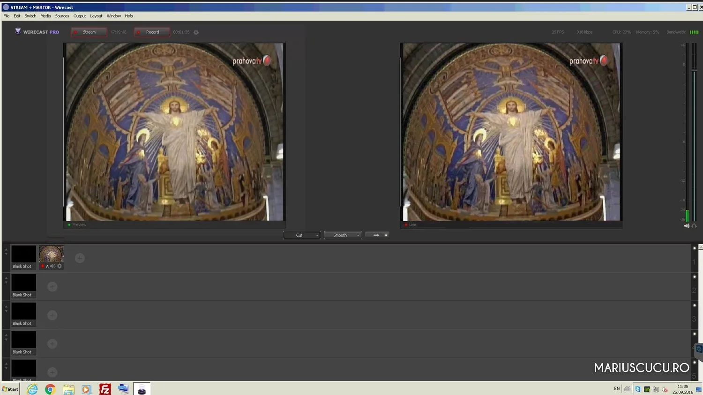
Task: Add a new shot to layer 4
Action: click(52, 344)
